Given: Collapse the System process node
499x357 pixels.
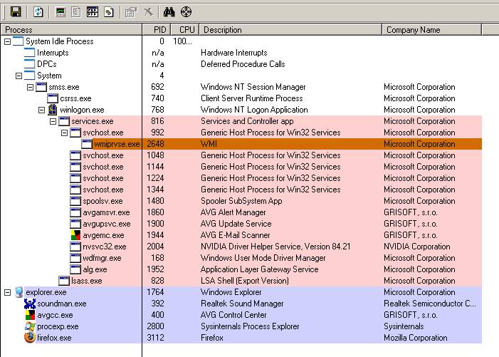Looking at the screenshot, I should (19, 76).
